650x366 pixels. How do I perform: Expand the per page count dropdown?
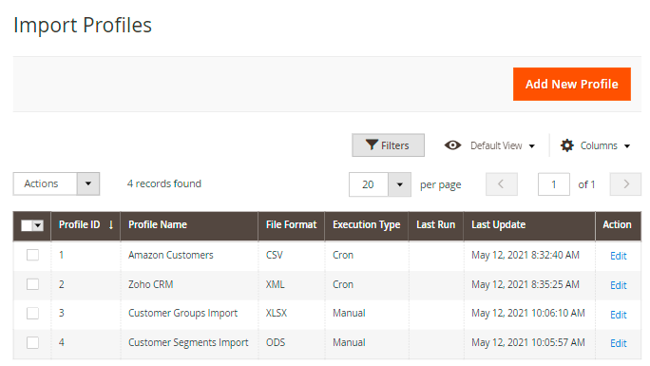click(400, 184)
